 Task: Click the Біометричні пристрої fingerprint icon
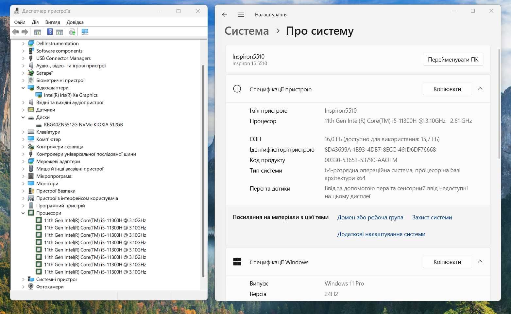pos(31,80)
